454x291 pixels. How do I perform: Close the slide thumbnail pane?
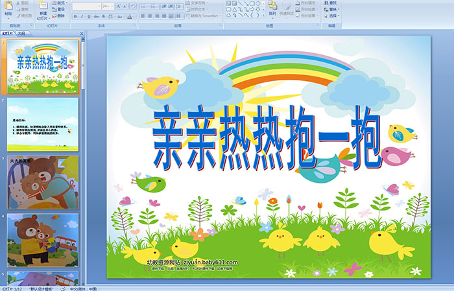82,34
